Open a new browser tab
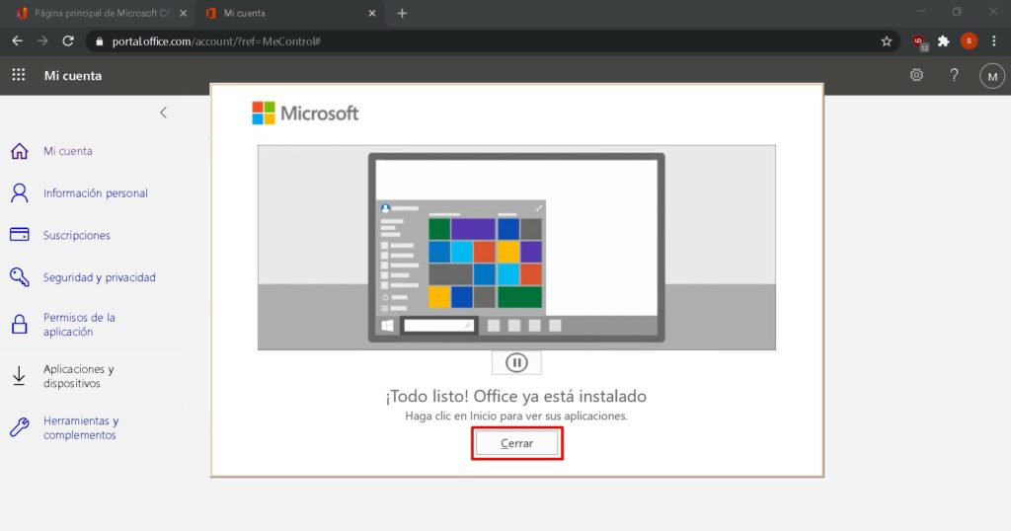Screen dimensions: 1011x531 [402, 13]
